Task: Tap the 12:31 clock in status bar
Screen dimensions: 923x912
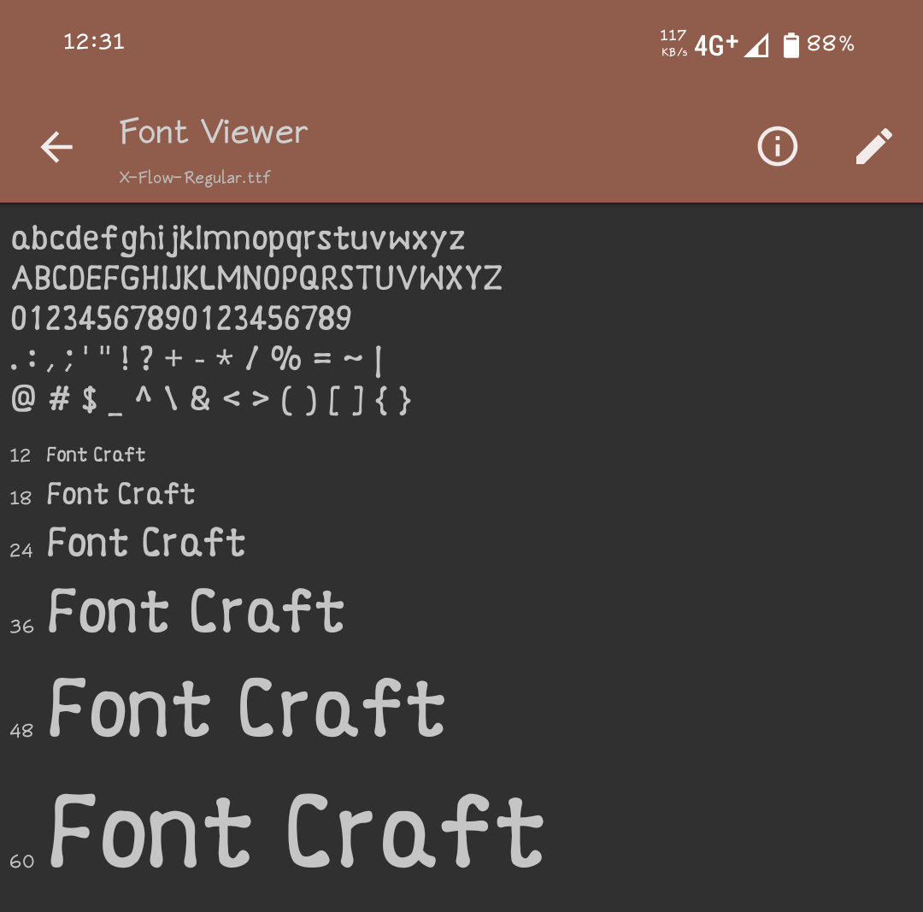Action: pos(94,42)
